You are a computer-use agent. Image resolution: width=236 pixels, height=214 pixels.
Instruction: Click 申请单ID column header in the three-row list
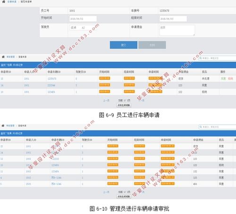6,72
